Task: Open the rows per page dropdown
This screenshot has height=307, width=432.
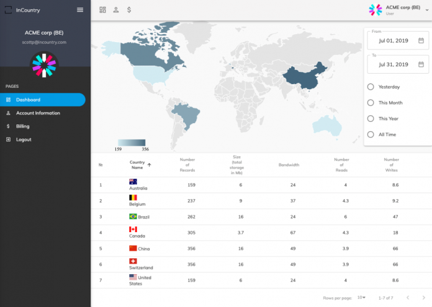Action: point(360,298)
